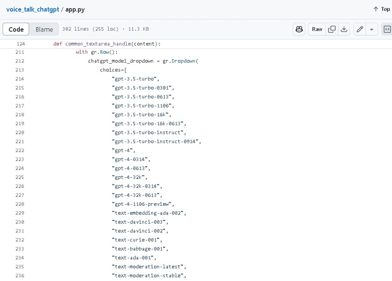The image size is (392, 281).
Task: Jump to Top of the file
Action: [381, 9]
